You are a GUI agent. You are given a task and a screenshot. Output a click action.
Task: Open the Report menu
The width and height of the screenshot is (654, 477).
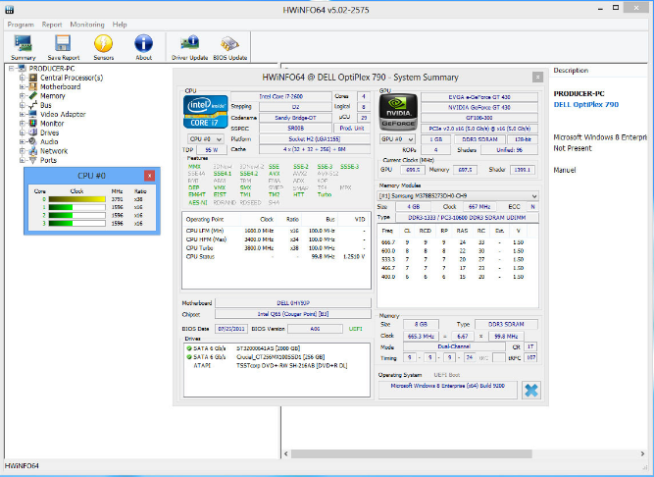tap(52, 25)
